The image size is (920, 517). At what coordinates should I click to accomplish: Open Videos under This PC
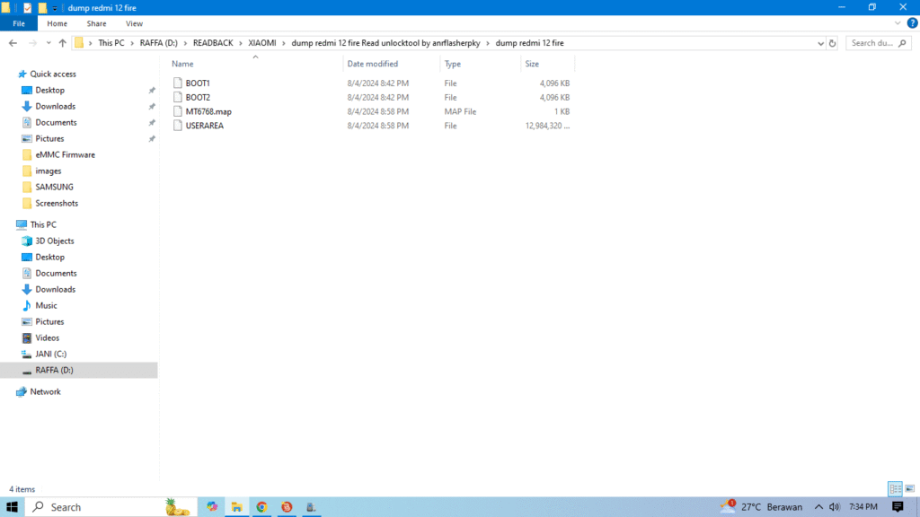pyautogui.click(x=47, y=337)
